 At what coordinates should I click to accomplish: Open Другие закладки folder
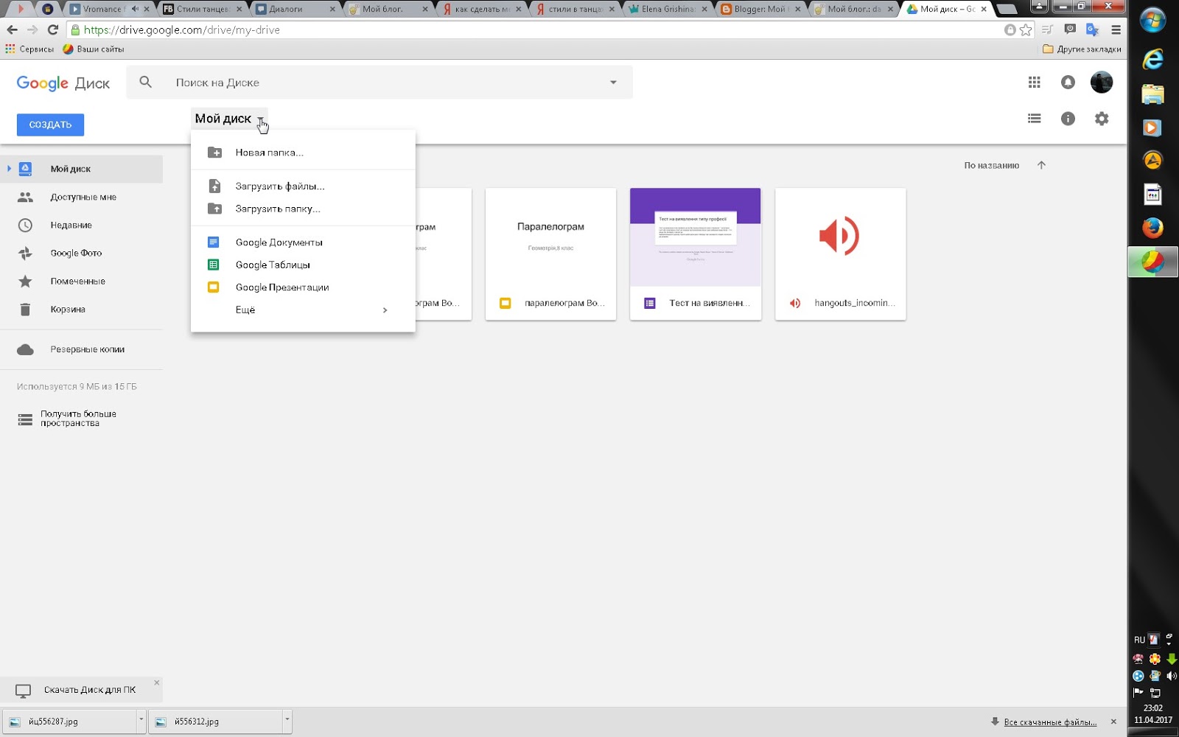(1082, 49)
